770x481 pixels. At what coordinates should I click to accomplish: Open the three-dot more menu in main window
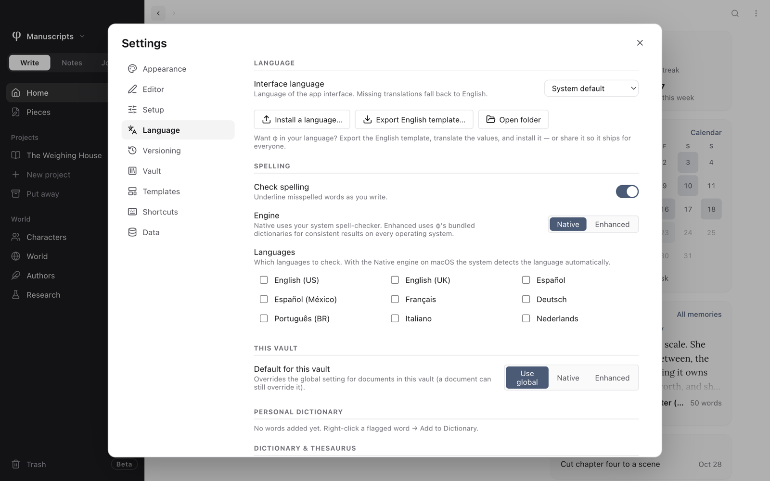756,13
